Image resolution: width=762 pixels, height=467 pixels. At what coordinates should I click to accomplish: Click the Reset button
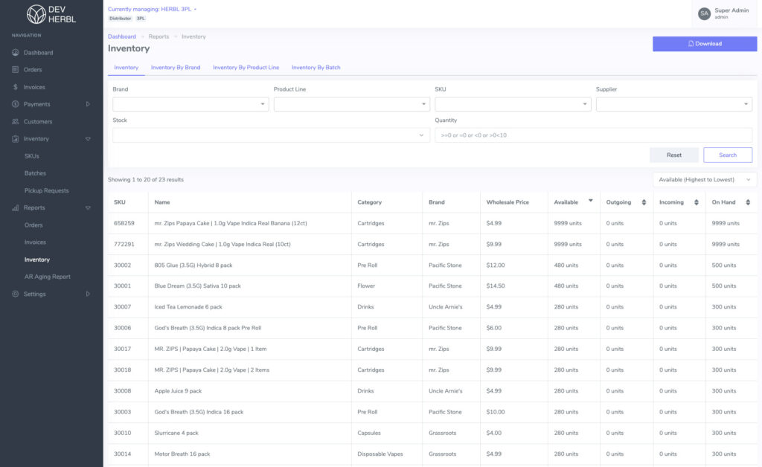click(674, 155)
